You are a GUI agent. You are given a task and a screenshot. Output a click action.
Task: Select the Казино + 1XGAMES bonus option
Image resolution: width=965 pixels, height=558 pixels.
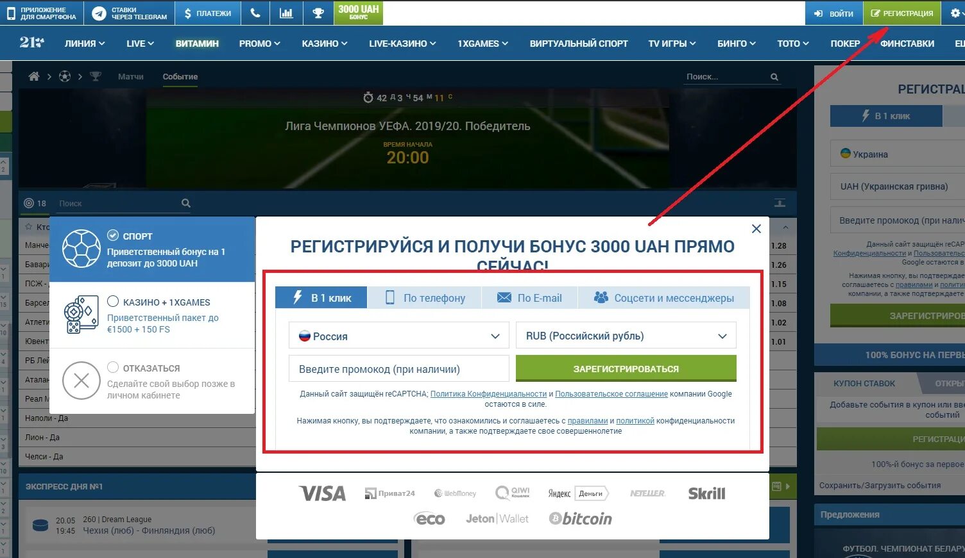coord(152,315)
